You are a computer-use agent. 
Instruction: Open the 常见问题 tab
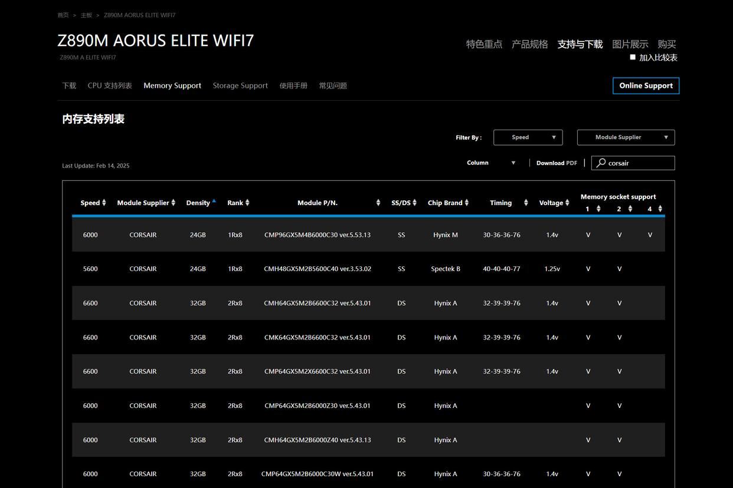333,85
